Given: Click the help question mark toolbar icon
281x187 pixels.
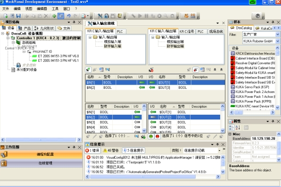Looking at the screenshot, I should click(x=258, y=16).
